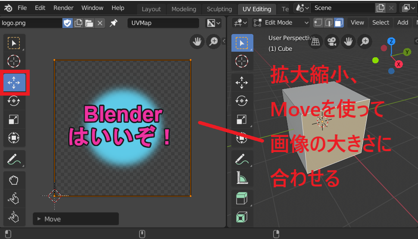This screenshot has width=418, height=239.
Task: Select the Rotate tool in UV editor
Action: (x=14, y=101)
